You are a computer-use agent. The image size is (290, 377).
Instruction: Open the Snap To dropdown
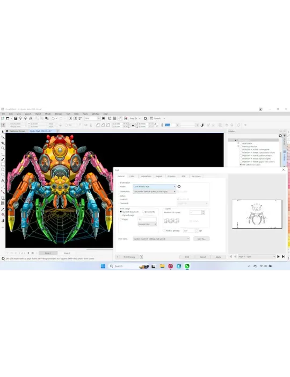(140, 118)
